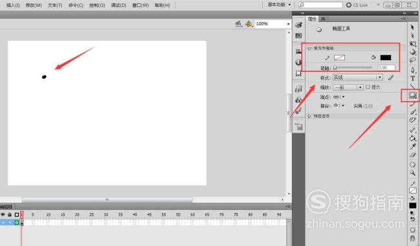
Task: Toggle the 提示 hinting checkbox
Action: point(368,87)
